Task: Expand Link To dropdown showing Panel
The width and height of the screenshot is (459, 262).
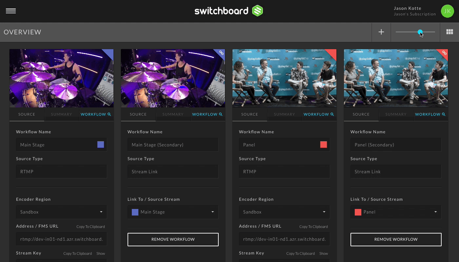Action: coord(396,212)
